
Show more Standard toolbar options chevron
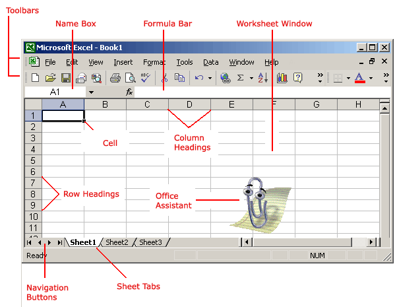tap(320, 78)
